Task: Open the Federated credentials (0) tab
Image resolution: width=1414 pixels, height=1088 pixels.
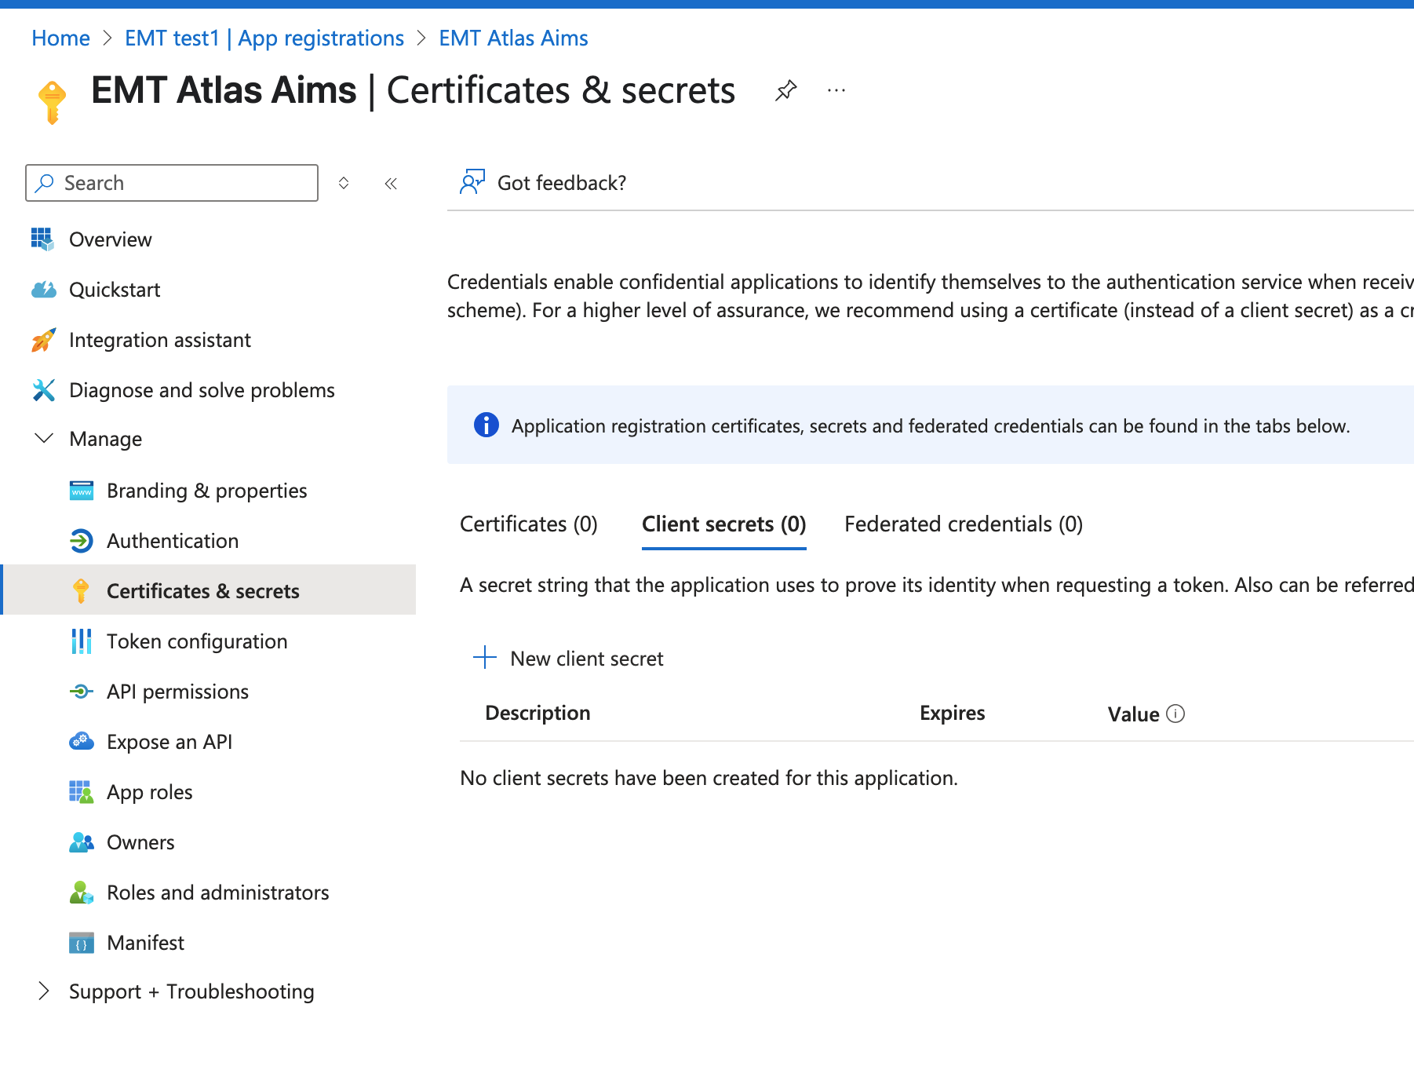Action: point(964,524)
